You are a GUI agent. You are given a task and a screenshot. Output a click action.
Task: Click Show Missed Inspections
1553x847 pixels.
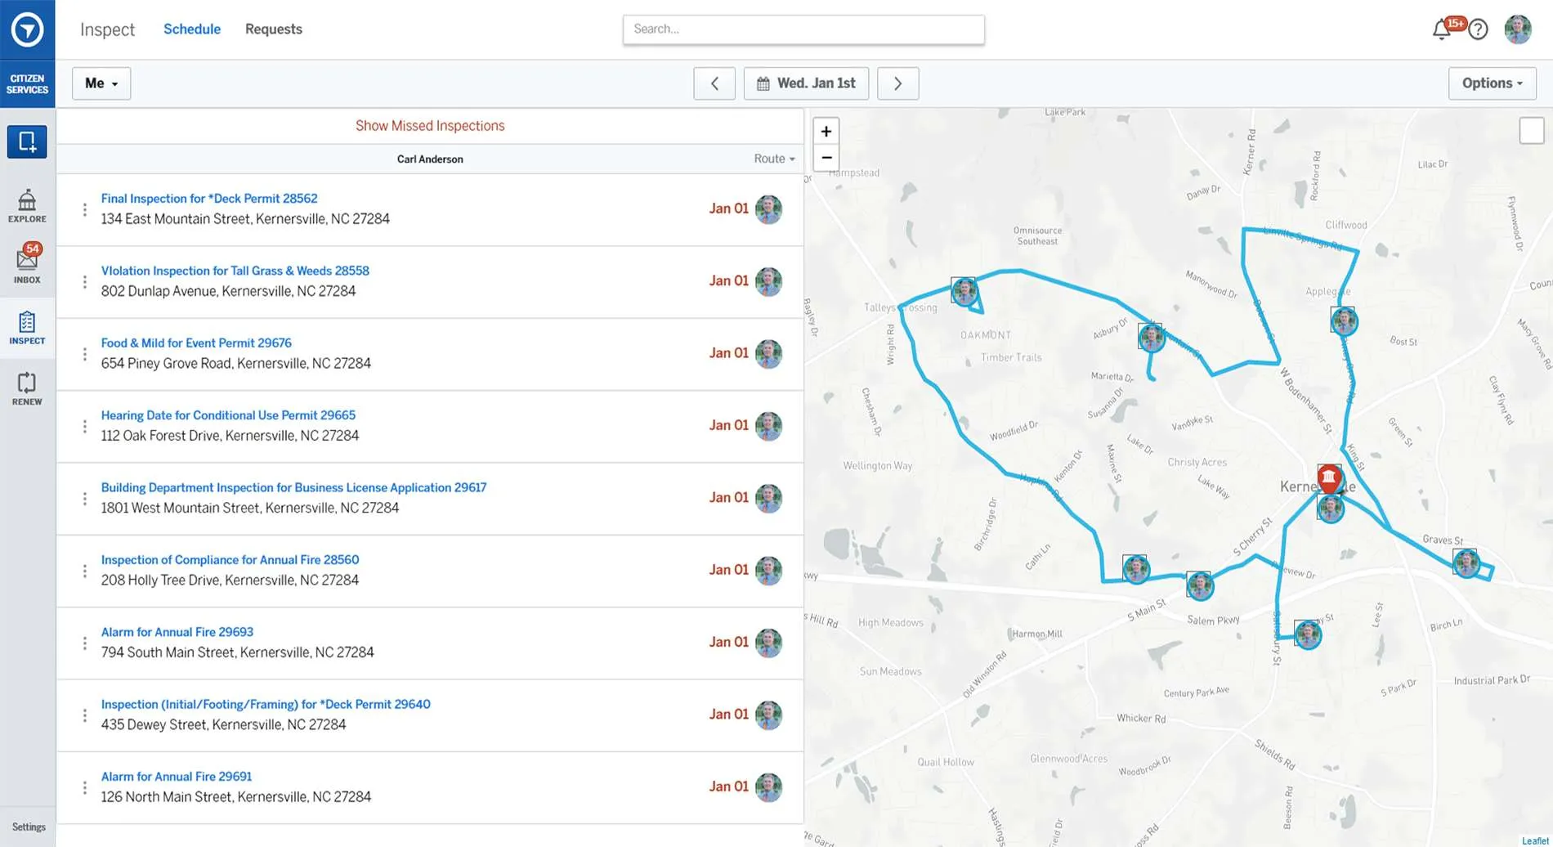pos(430,126)
